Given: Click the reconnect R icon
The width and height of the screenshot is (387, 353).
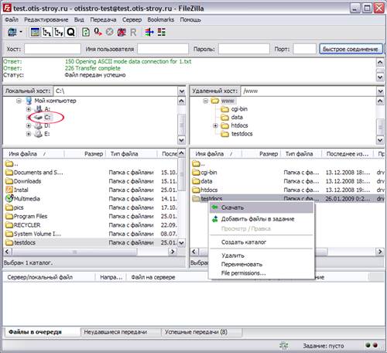Looking at the screenshot, I should tap(133, 33).
